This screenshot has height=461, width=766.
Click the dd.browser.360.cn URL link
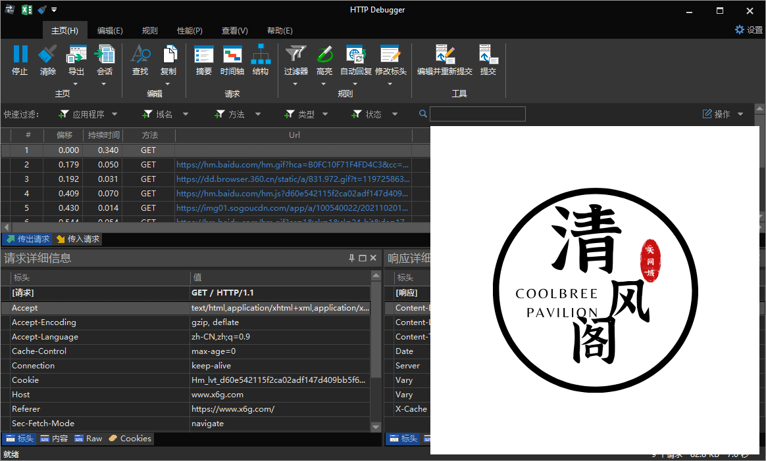point(293,179)
